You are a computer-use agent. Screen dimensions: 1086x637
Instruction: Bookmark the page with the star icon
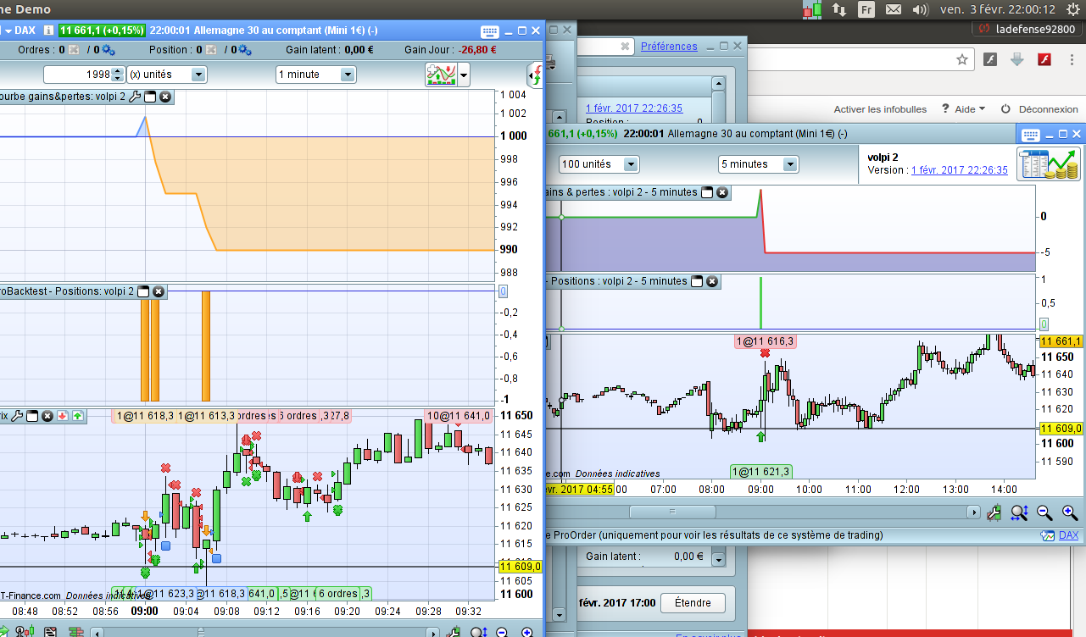(962, 59)
